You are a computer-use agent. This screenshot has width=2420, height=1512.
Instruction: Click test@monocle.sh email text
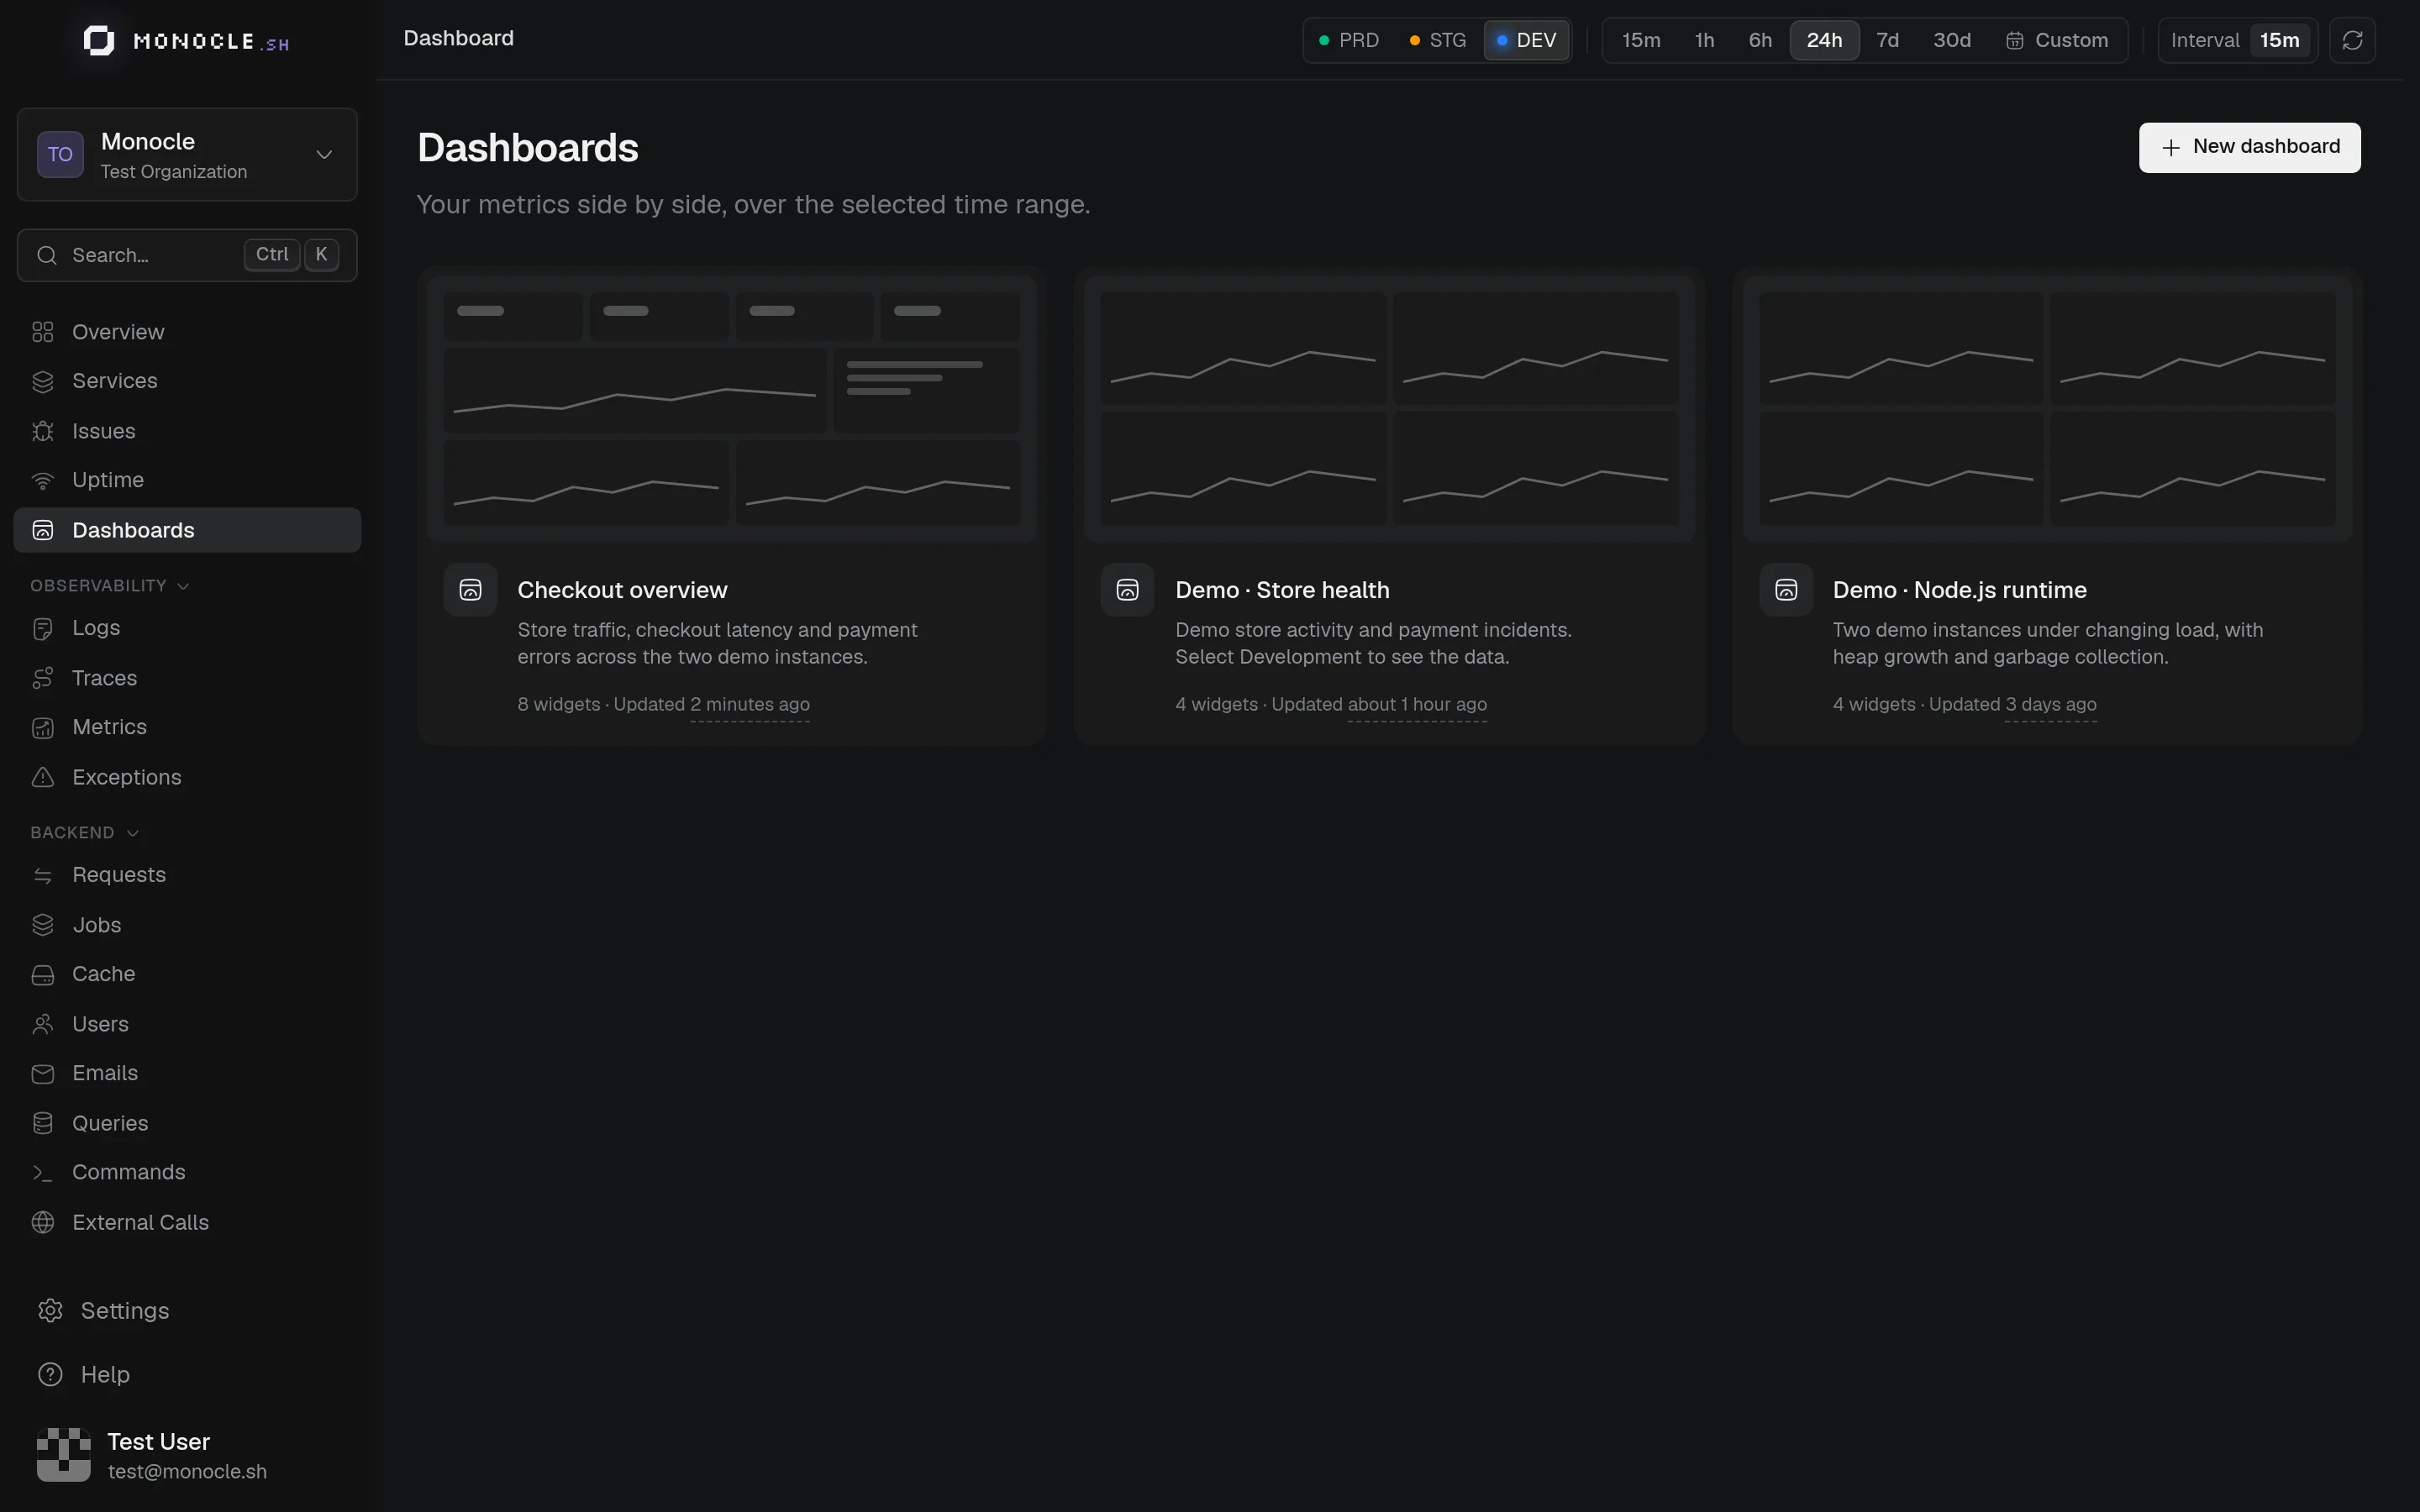[x=187, y=1472]
